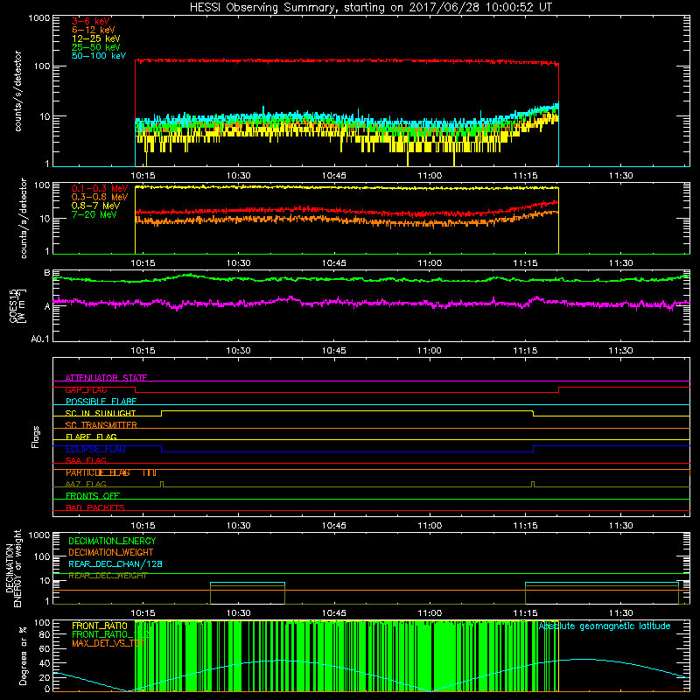Select the GAP_FLAG label
700x700 pixels.
click(86, 389)
